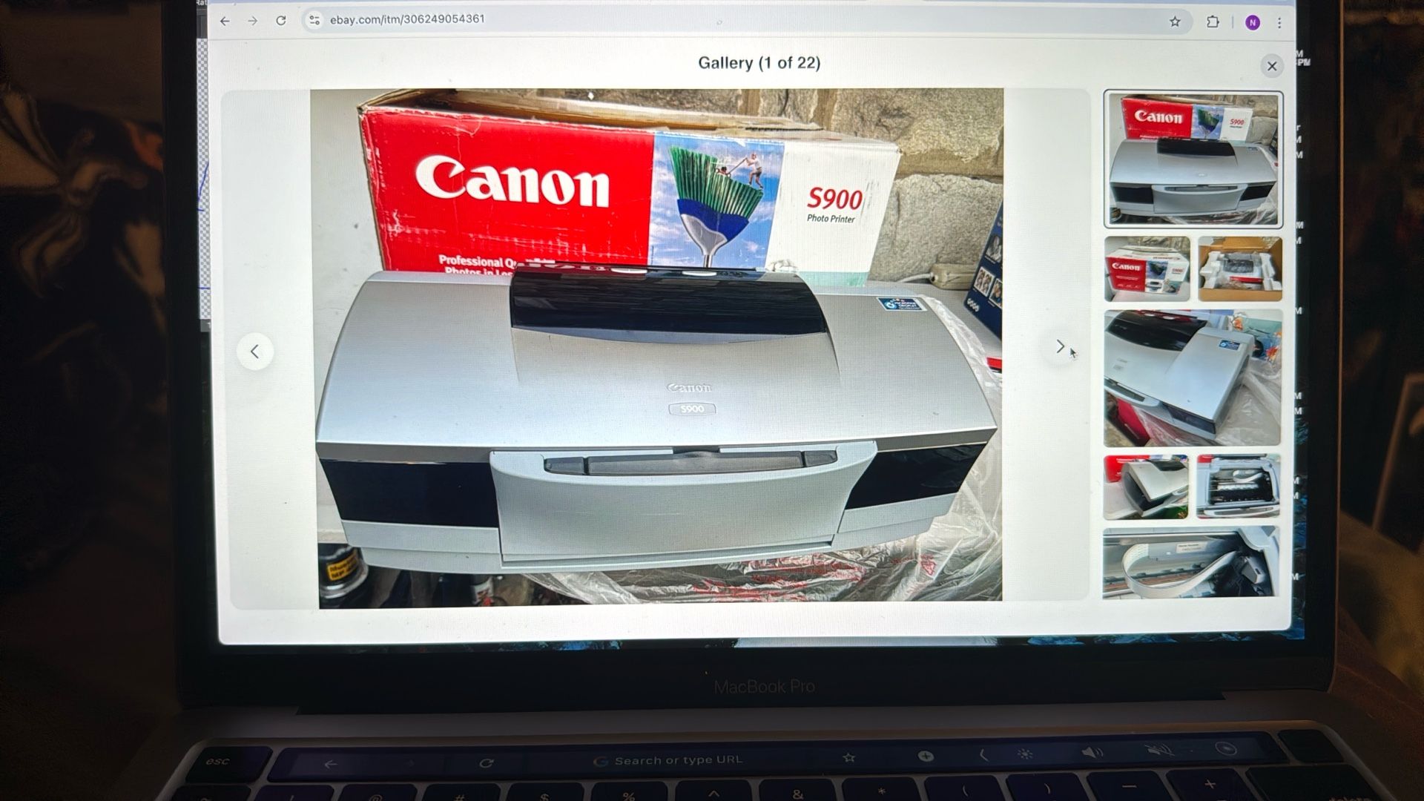Open the Chrome extensions puzzle icon
The width and height of the screenshot is (1424, 801).
pyautogui.click(x=1213, y=22)
